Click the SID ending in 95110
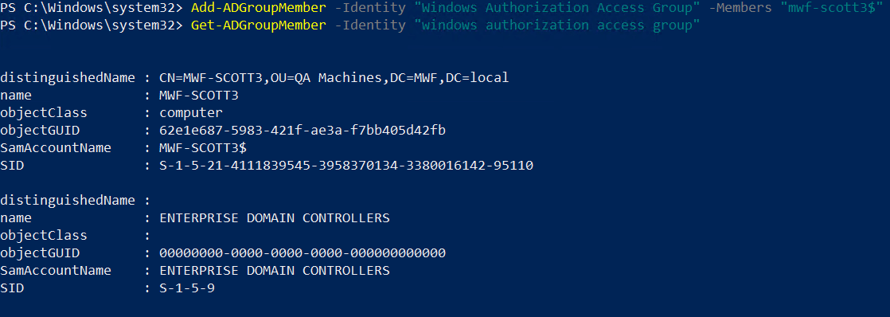Viewport: 890px width, 317px height. [345, 166]
